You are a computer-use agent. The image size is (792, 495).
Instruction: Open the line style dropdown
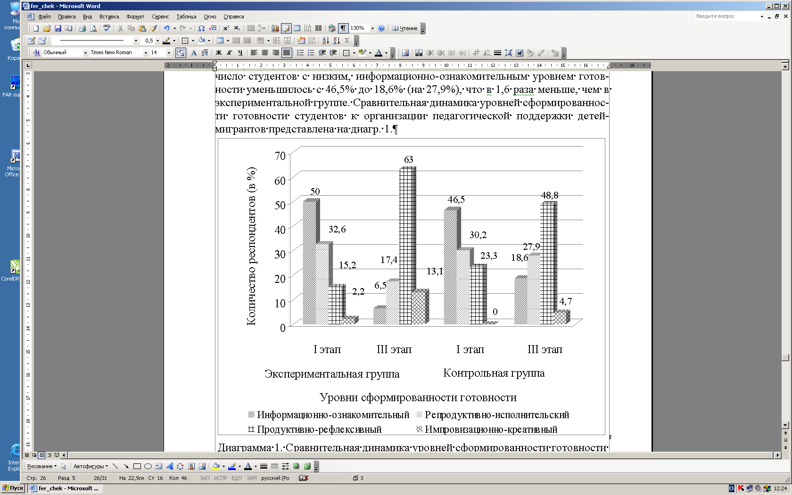(136, 41)
